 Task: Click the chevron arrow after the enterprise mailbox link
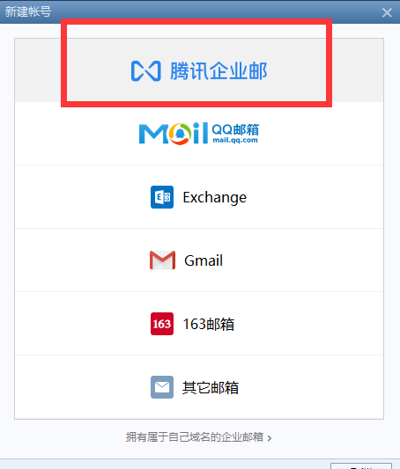pos(270,438)
